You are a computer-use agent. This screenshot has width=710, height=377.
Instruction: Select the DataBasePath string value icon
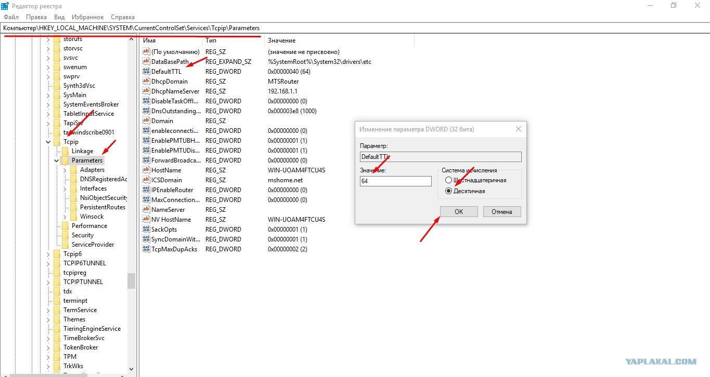pos(146,62)
